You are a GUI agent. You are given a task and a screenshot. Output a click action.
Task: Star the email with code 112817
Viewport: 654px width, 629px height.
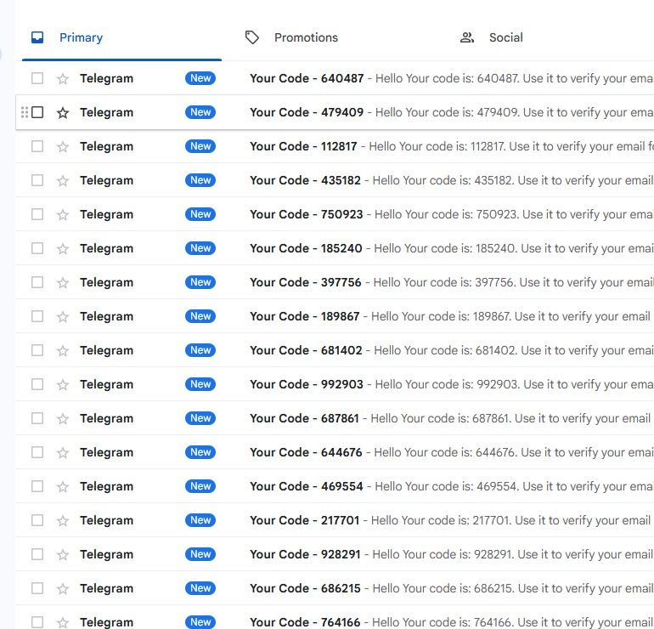tap(62, 146)
